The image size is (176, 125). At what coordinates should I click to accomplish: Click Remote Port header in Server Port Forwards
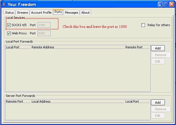[18, 101]
